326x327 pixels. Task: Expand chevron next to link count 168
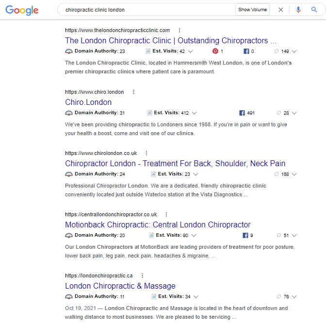(294, 174)
